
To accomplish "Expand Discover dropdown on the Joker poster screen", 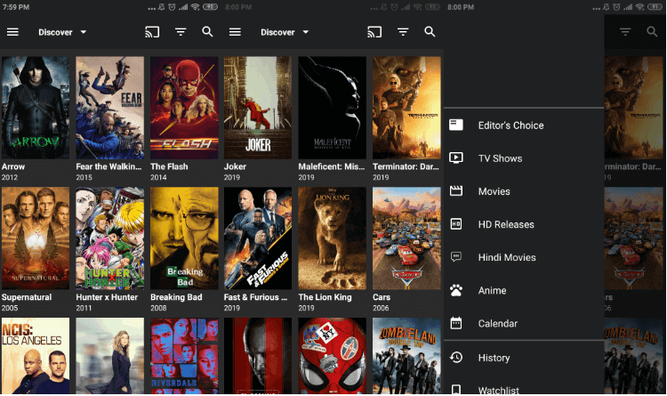I will [x=285, y=32].
